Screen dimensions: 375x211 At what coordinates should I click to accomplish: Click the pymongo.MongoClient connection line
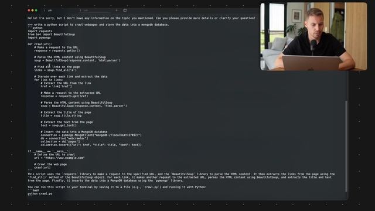(91, 135)
